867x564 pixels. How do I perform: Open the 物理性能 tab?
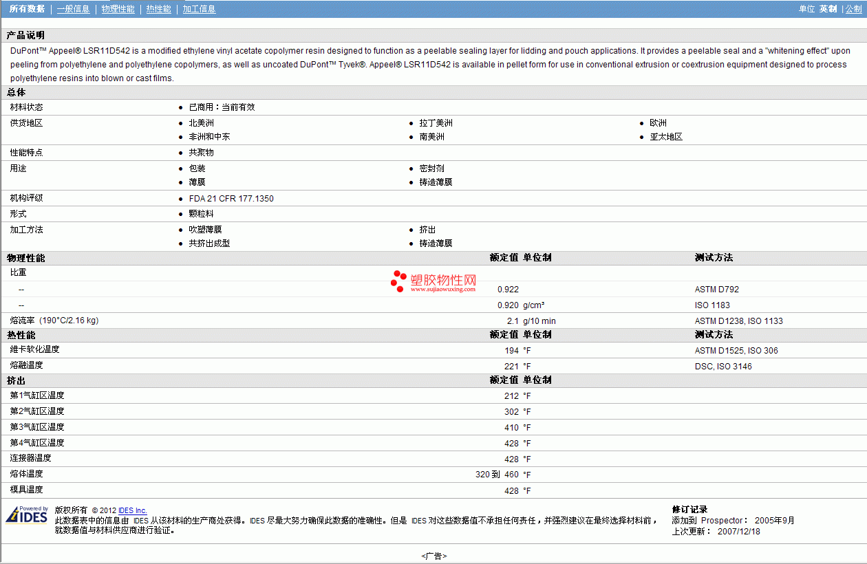(118, 9)
